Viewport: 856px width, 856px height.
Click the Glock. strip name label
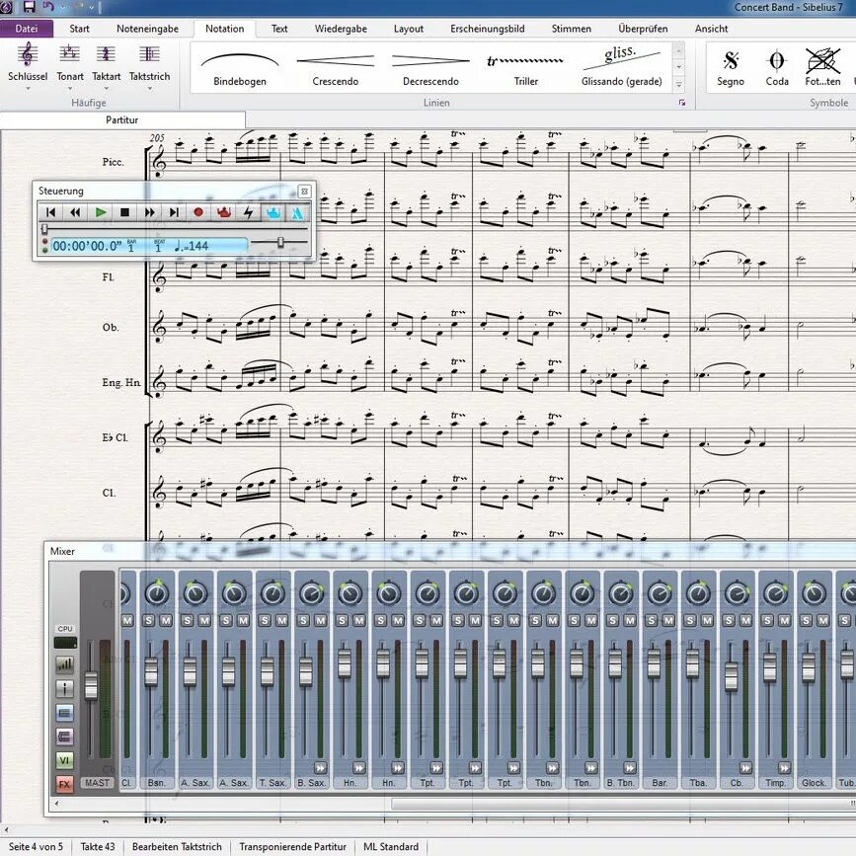(x=814, y=782)
